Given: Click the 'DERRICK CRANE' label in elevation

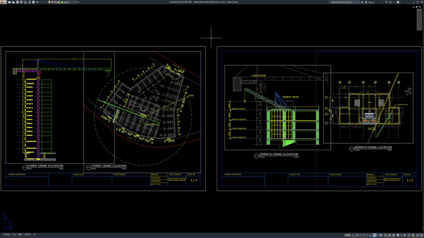Looking at the screenshot, I should point(291,97).
